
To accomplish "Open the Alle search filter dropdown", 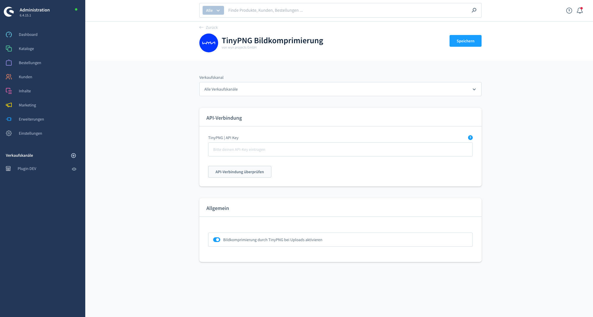I will pos(213,10).
